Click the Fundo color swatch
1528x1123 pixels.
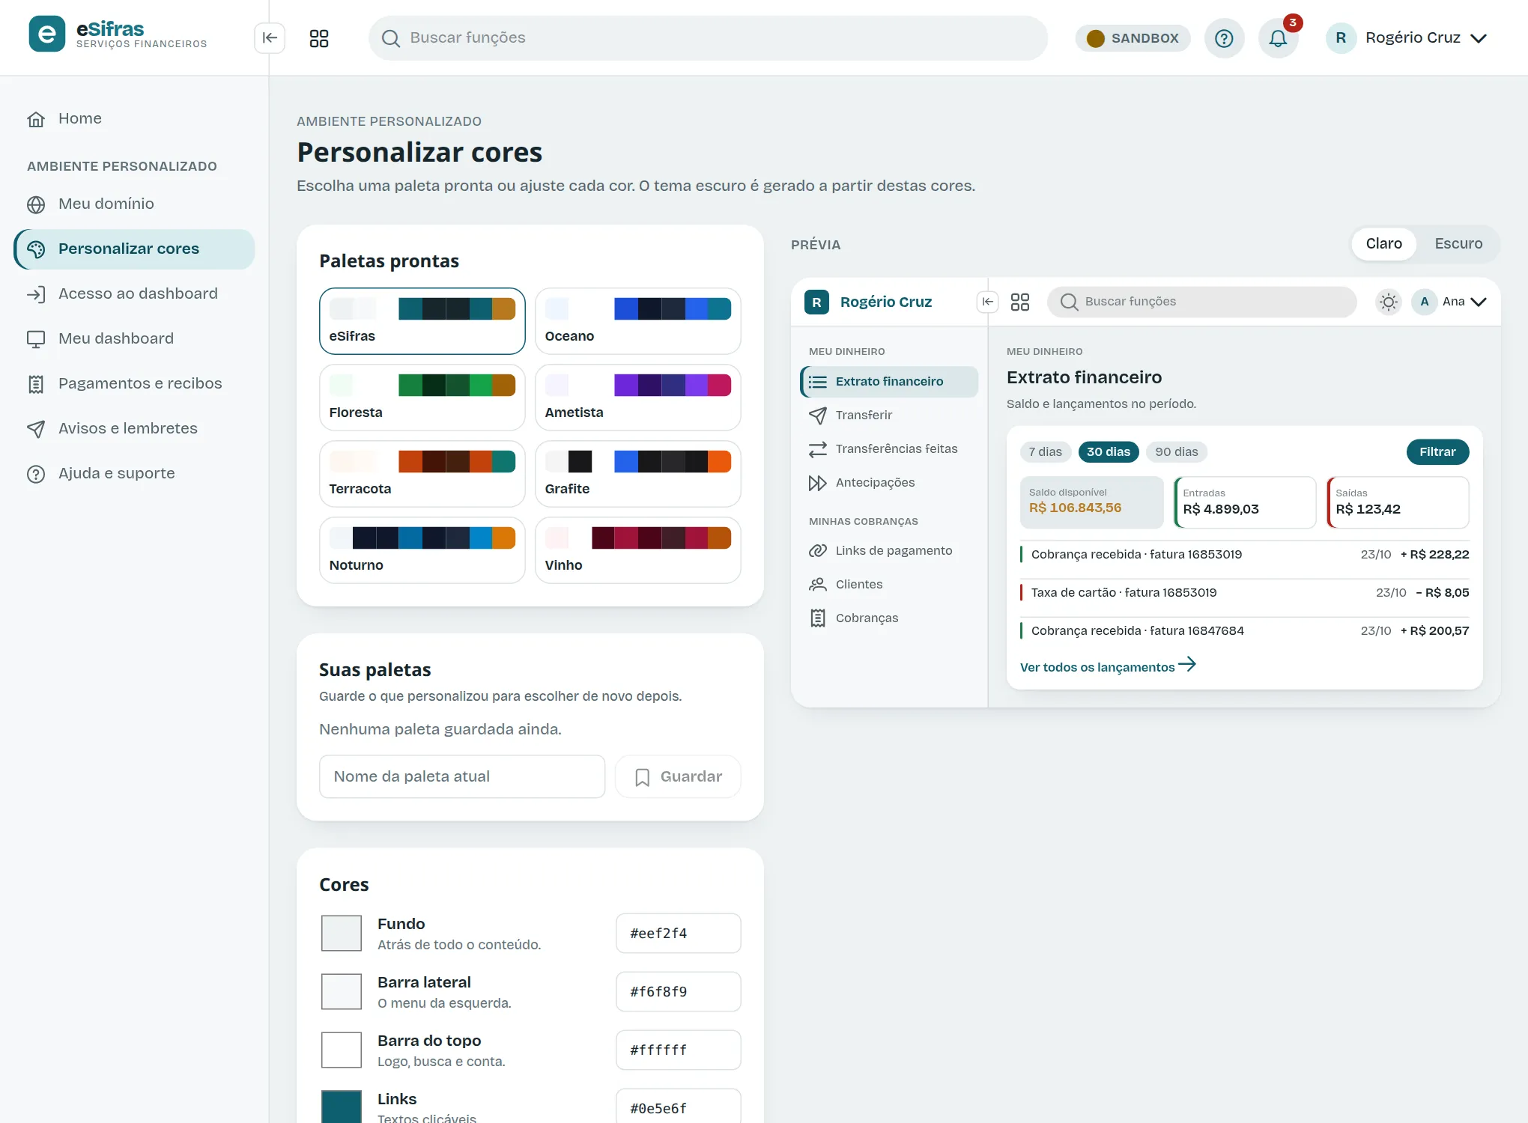342,933
